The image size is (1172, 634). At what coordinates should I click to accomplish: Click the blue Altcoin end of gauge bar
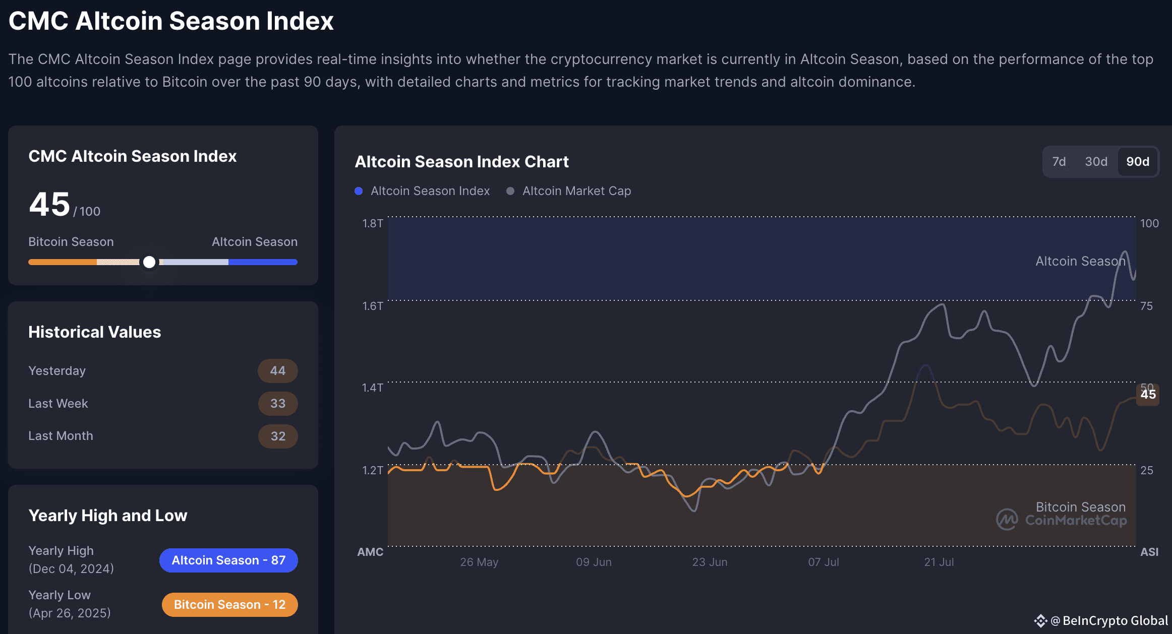click(x=263, y=262)
